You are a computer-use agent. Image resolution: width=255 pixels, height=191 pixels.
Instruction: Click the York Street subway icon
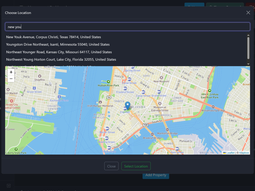pos(177,149)
